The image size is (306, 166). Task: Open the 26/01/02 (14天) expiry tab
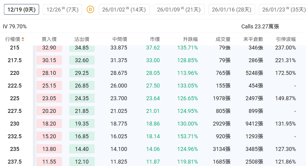pos(124,10)
